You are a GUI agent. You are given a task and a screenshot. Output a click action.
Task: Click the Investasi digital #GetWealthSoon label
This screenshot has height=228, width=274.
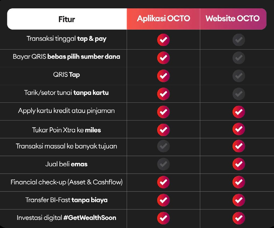click(x=66, y=218)
